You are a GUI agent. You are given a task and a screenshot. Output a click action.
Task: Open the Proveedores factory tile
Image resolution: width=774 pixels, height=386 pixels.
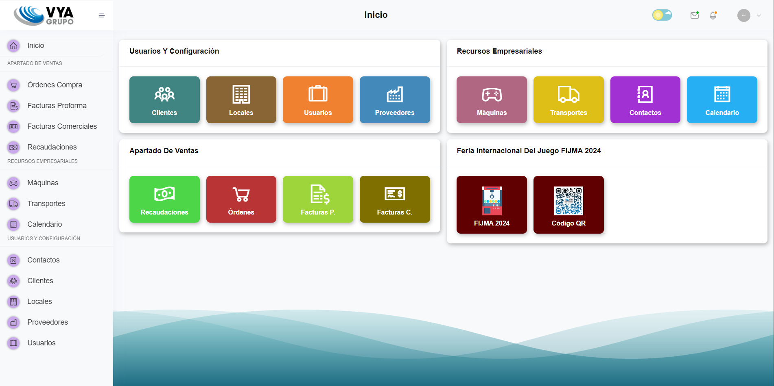394,100
